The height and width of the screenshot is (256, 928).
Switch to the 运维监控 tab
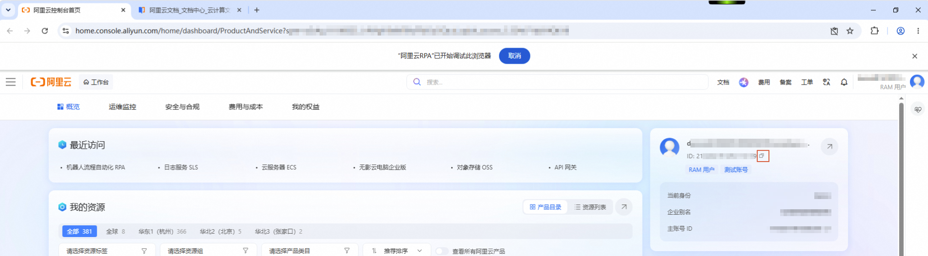point(122,107)
